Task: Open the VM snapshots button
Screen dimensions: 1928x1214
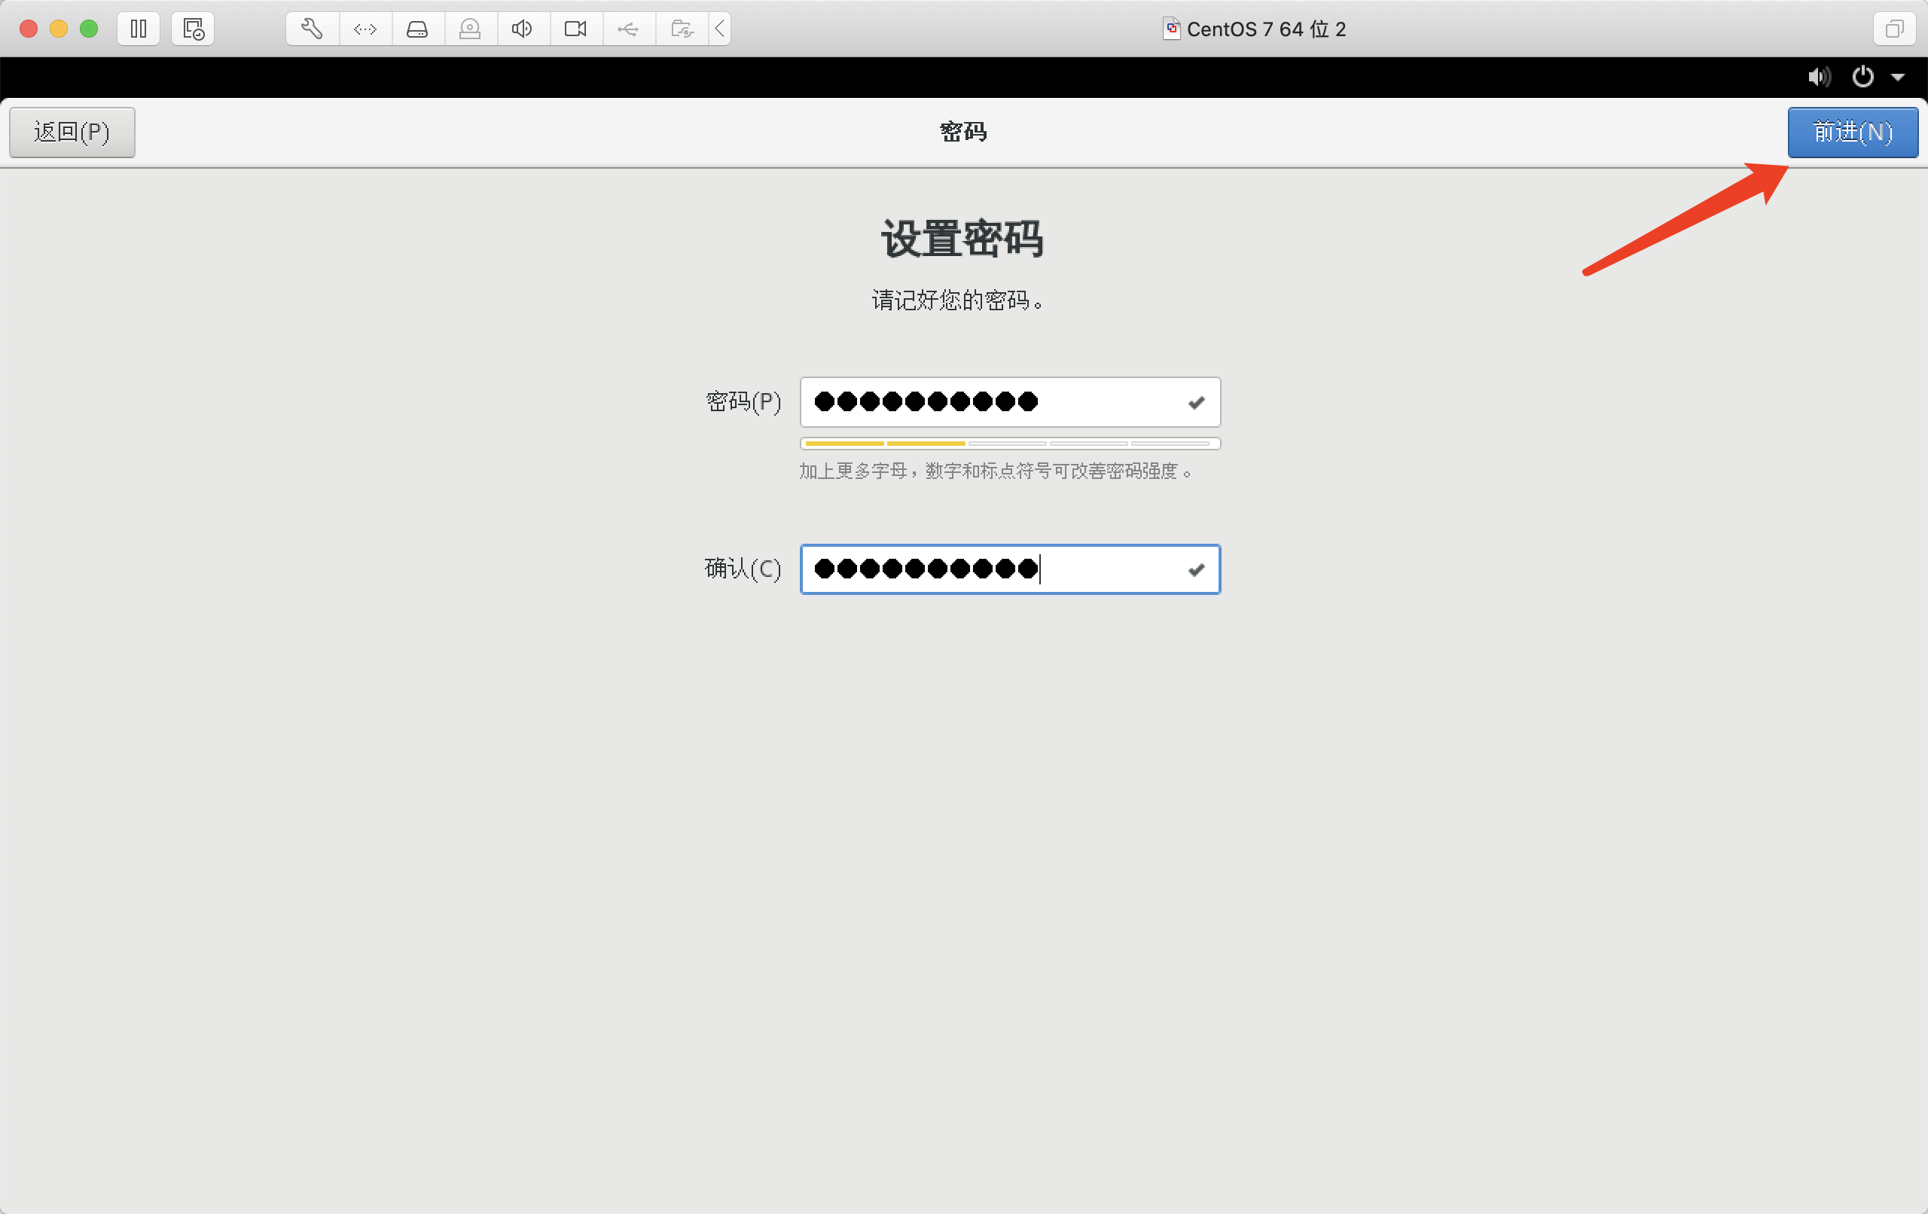Action: click(x=193, y=29)
